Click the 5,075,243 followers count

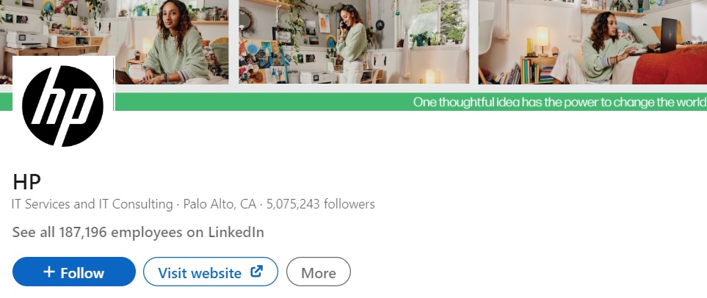pos(321,204)
